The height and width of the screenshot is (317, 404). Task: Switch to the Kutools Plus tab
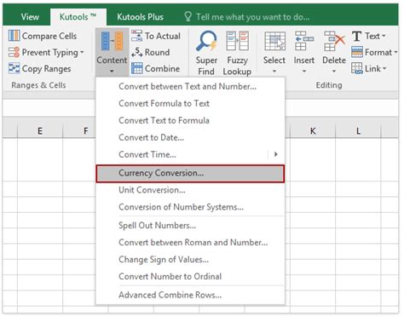[140, 17]
